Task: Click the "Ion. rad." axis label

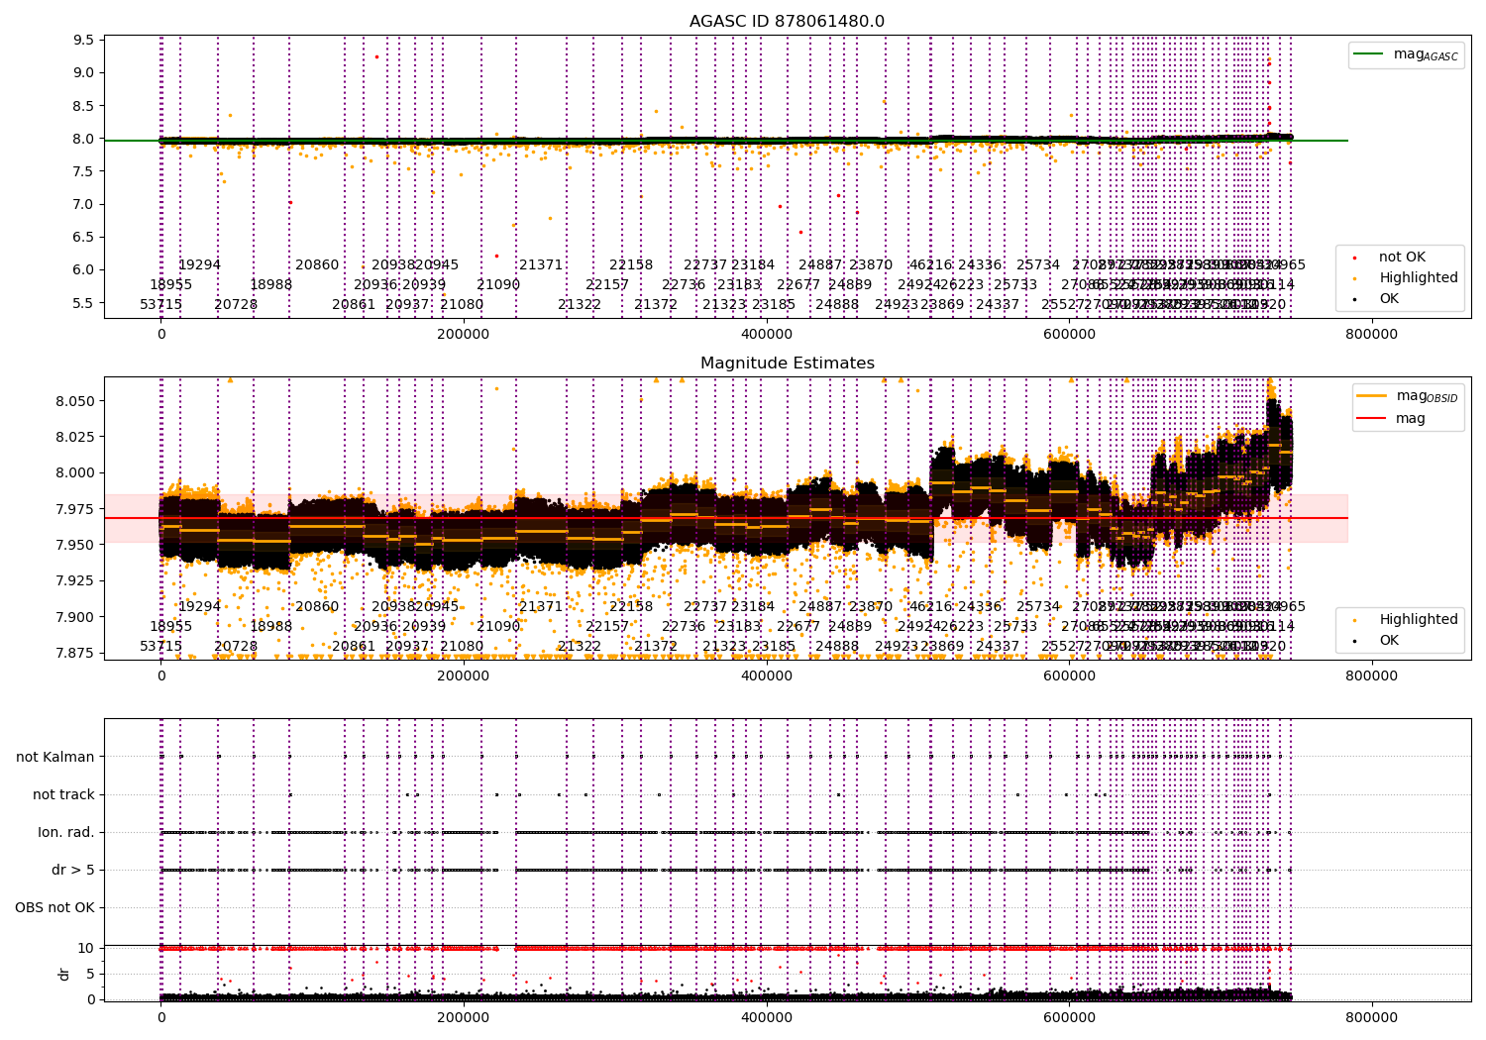Action: point(66,833)
